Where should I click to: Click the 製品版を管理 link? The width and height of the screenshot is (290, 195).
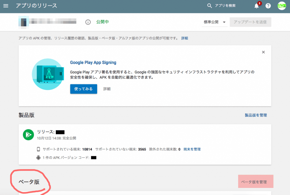pyautogui.click(x=256, y=115)
